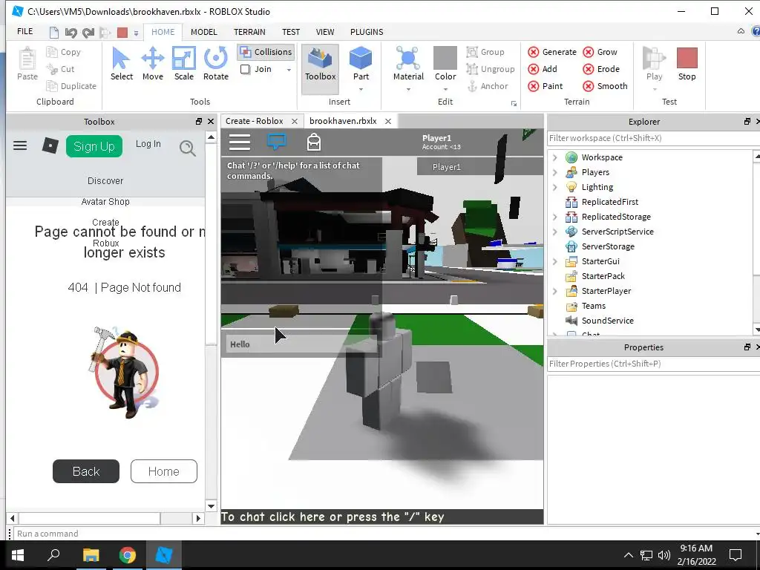
Task: Open the Color dropdown arrow
Action: 445,89
